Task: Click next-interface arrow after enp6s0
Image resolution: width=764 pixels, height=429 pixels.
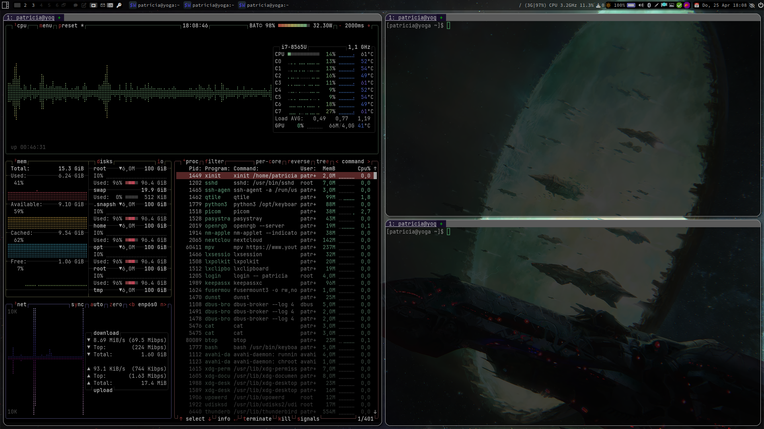Action: (163, 304)
